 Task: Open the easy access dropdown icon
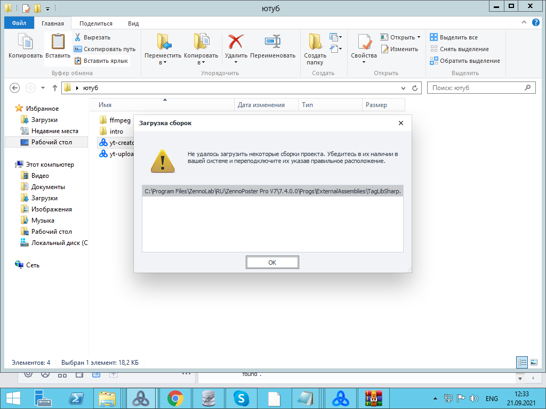click(336, 48)
